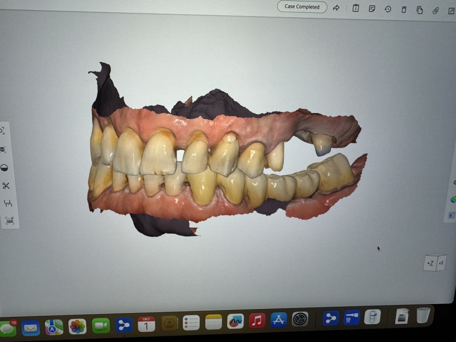Open the case info clipboard icon
Screen dimensions: 456x342
356,8
